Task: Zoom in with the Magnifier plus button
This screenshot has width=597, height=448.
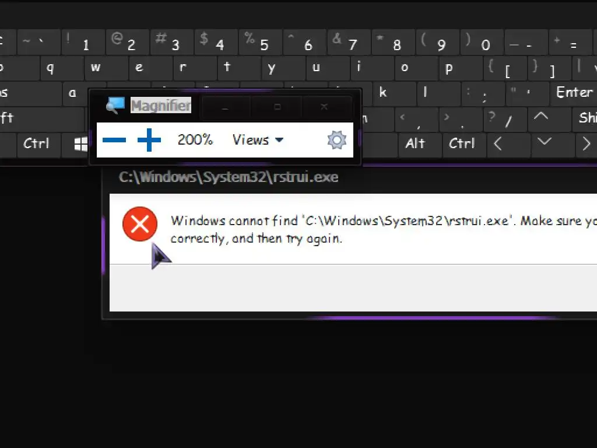Action: (149, 140)
